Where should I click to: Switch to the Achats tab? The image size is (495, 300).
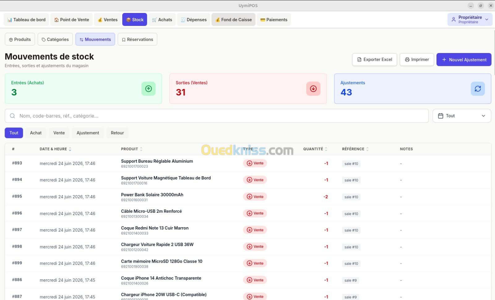click(162, 19)
